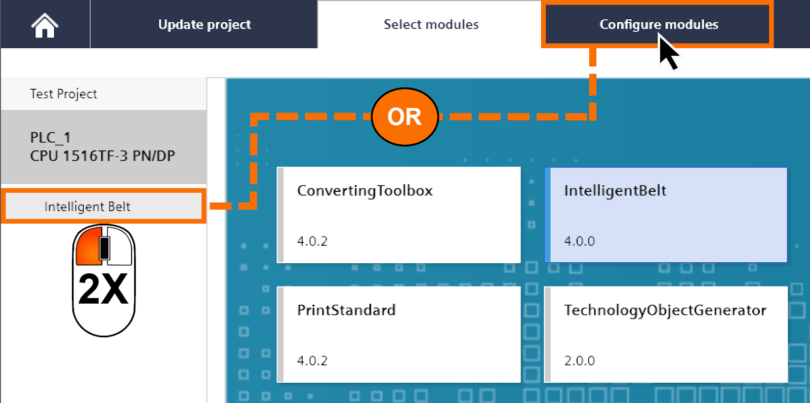Open the PrintStandard module card
Image resolution: width=810 pixels, height=403 pixels.
pyautogui.click(x=400, y=334)
